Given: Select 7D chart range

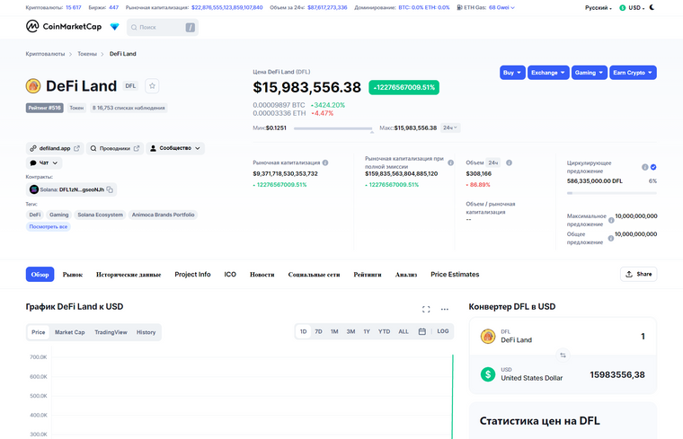Looking at the screenshot, I should point(318,331).
